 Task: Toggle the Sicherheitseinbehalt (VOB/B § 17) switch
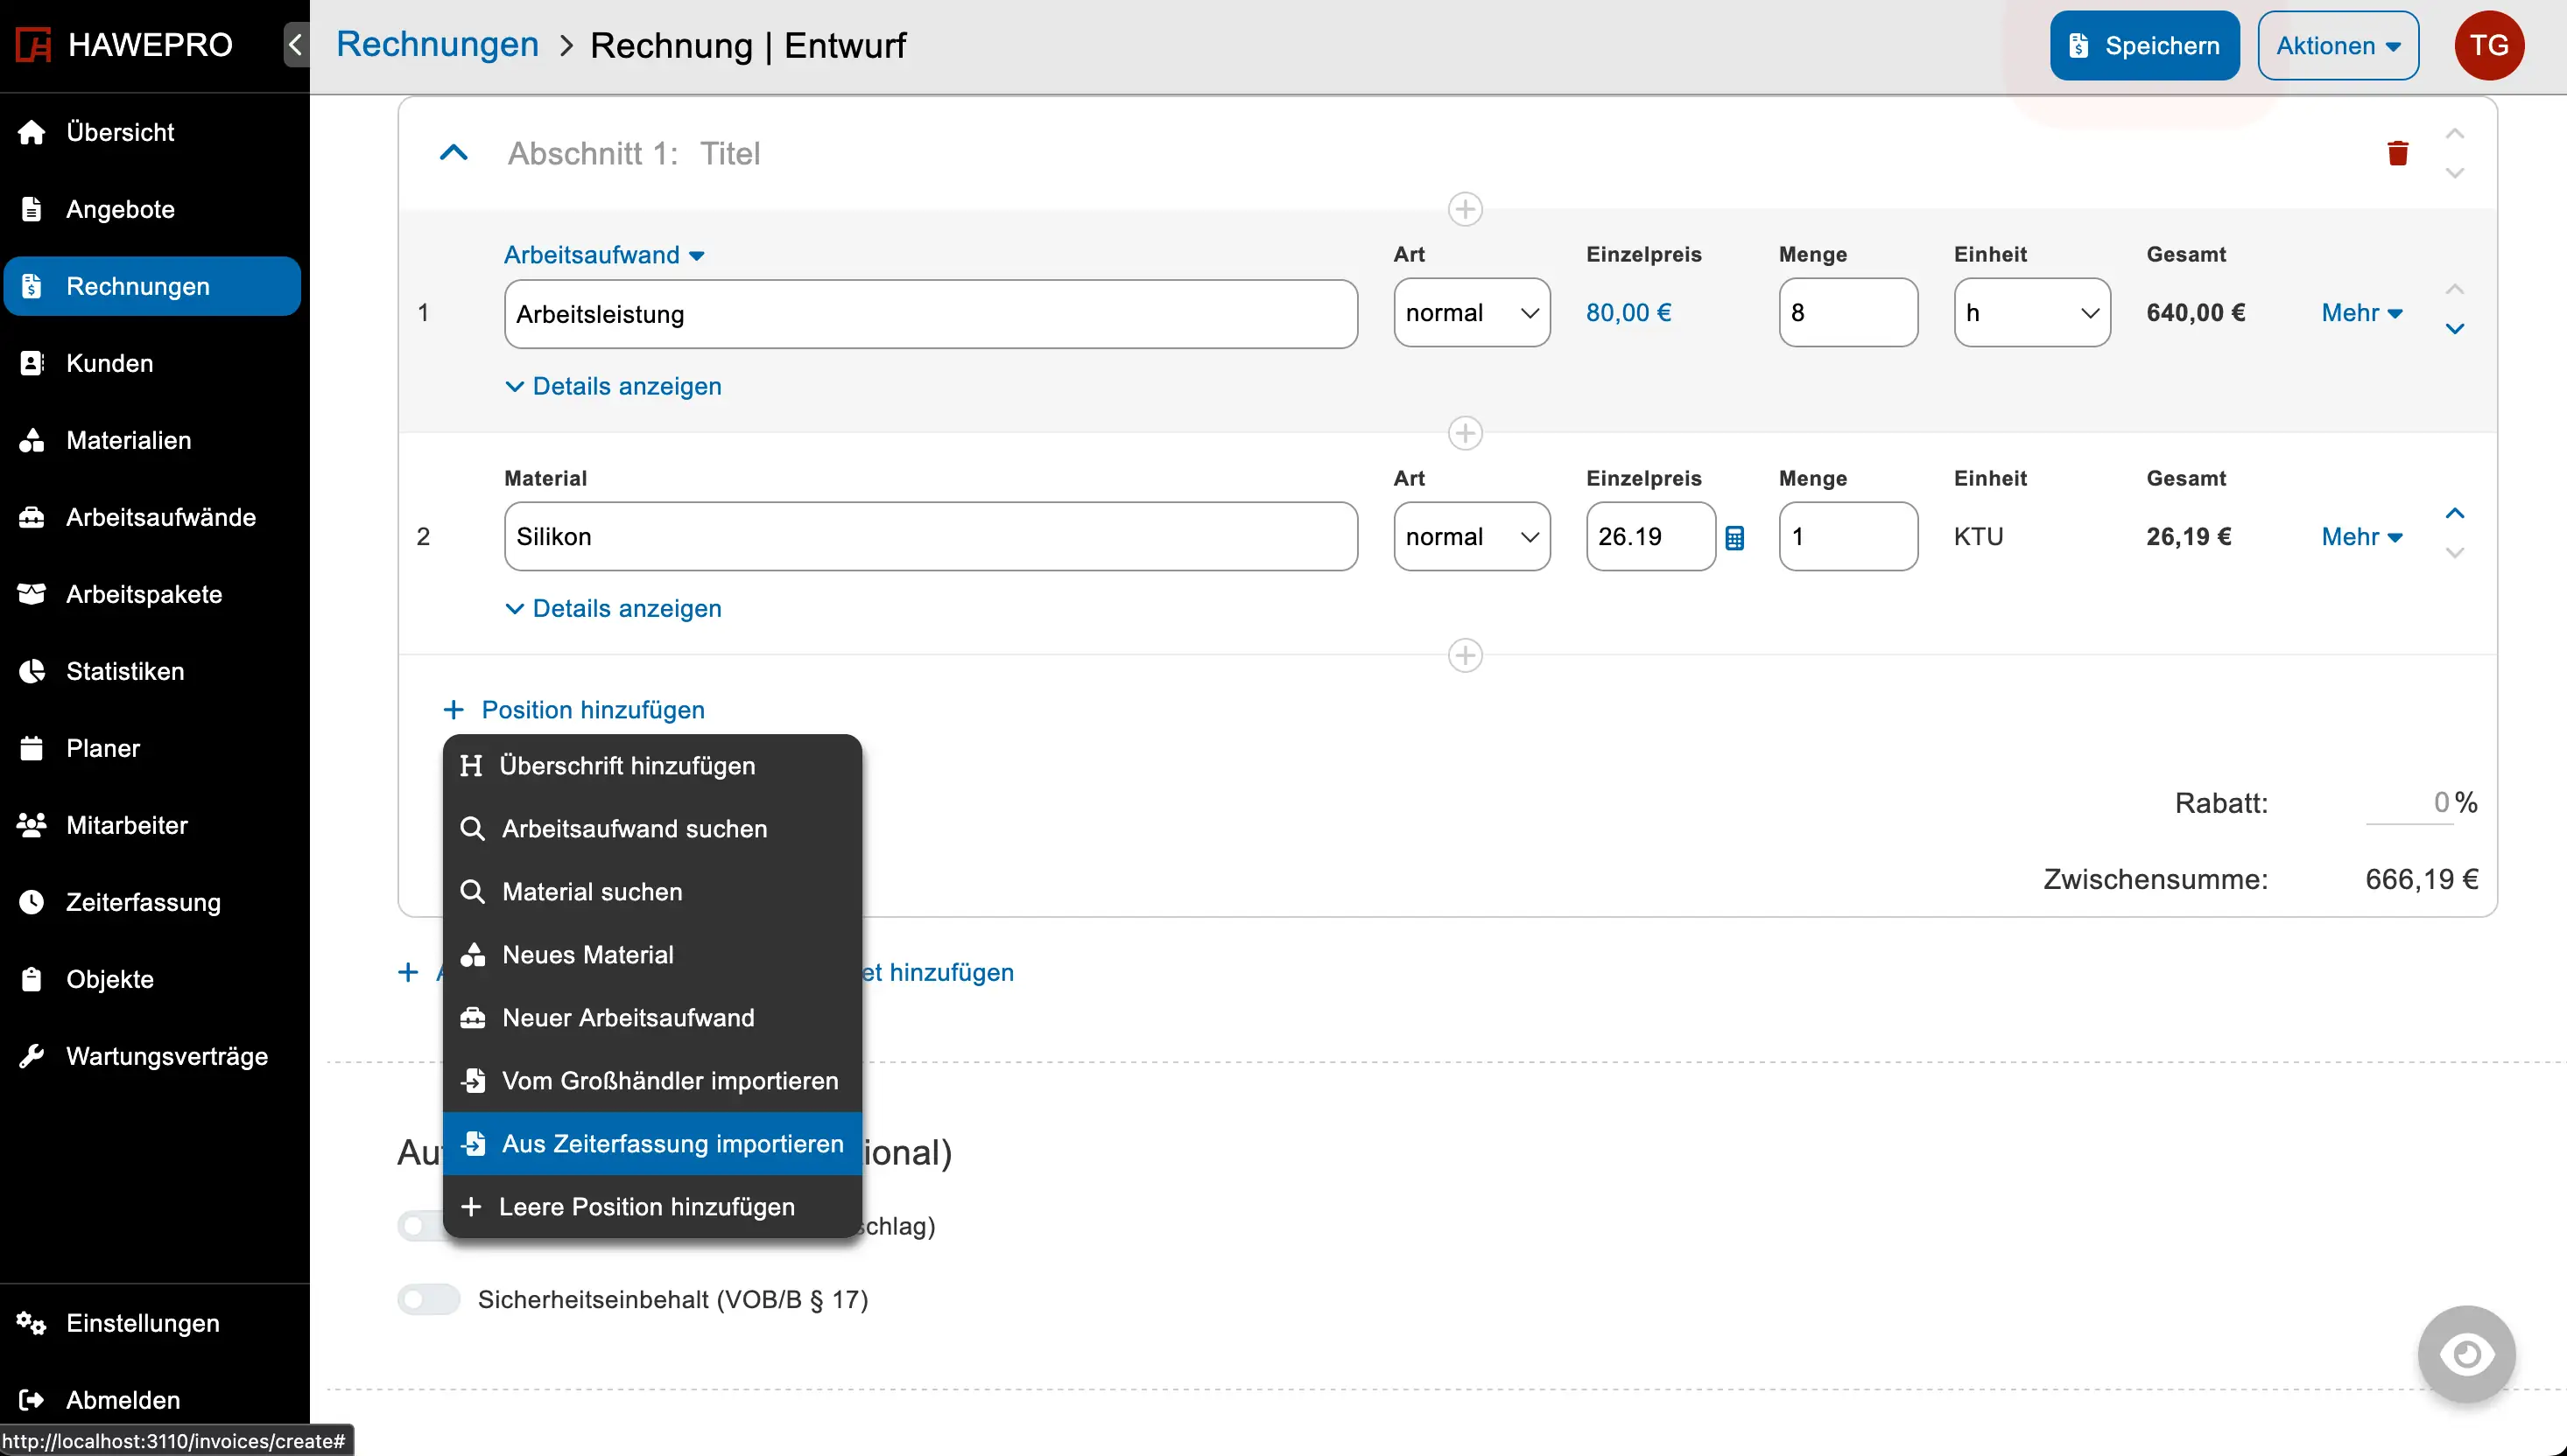click(428, 1299)
